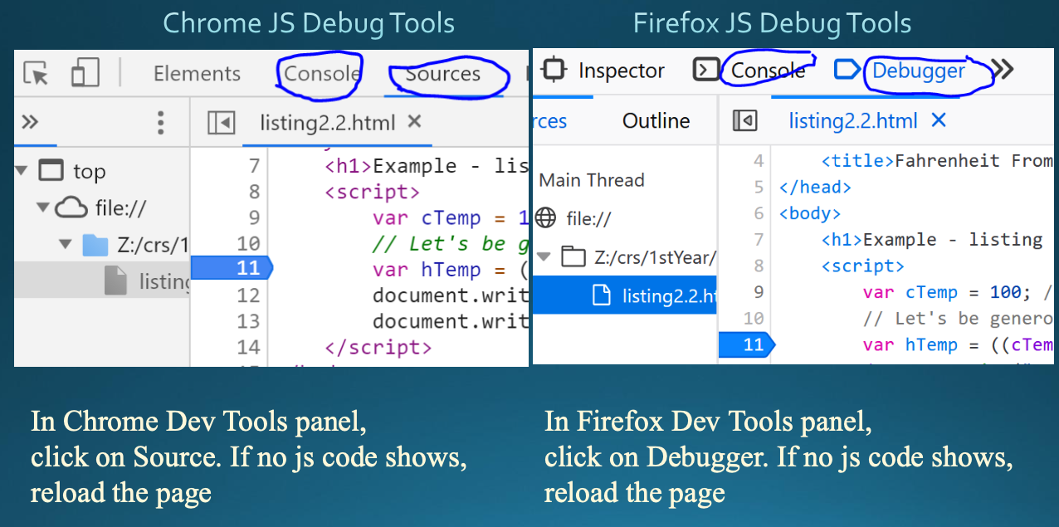Collapse the Firefox sources pane

click(745, 121)
